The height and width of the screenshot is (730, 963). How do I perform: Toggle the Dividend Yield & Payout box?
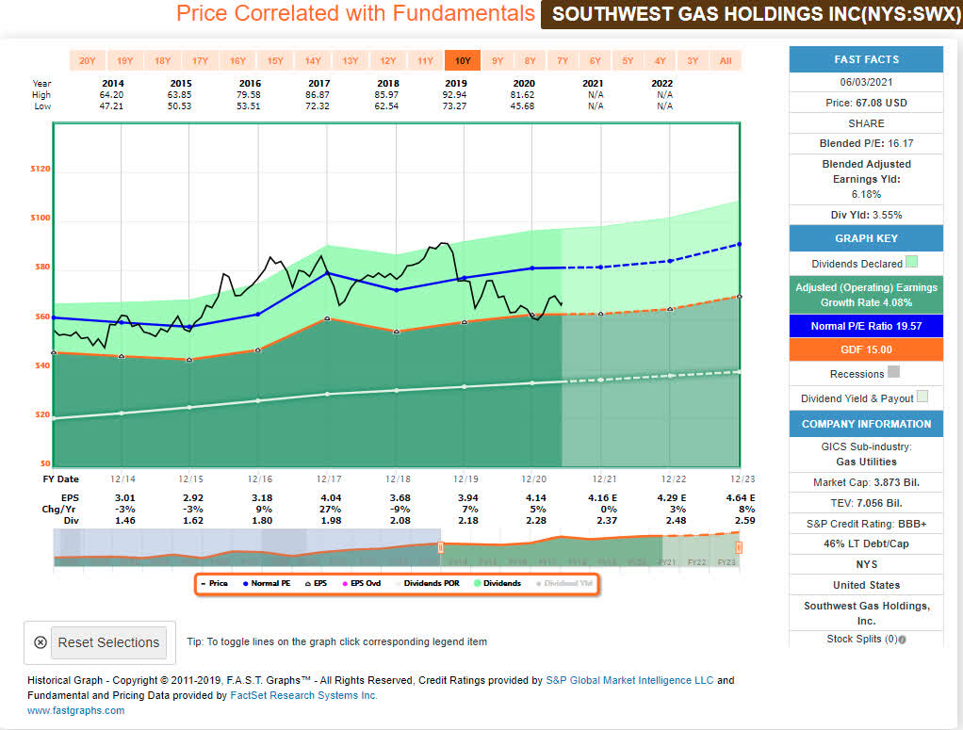click(922, 397)
